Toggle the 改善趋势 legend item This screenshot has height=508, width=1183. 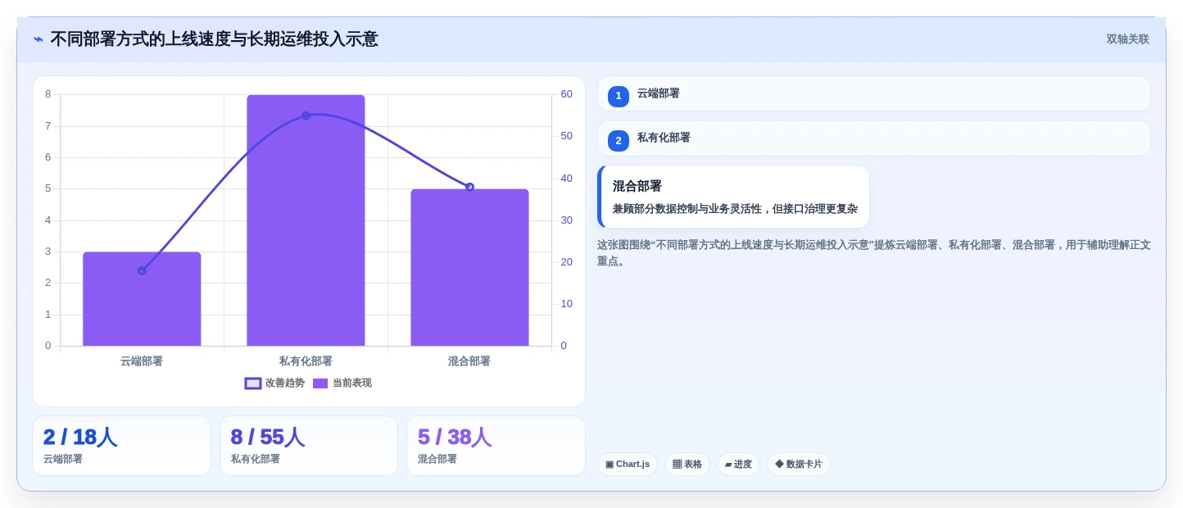tap(274, 383)
